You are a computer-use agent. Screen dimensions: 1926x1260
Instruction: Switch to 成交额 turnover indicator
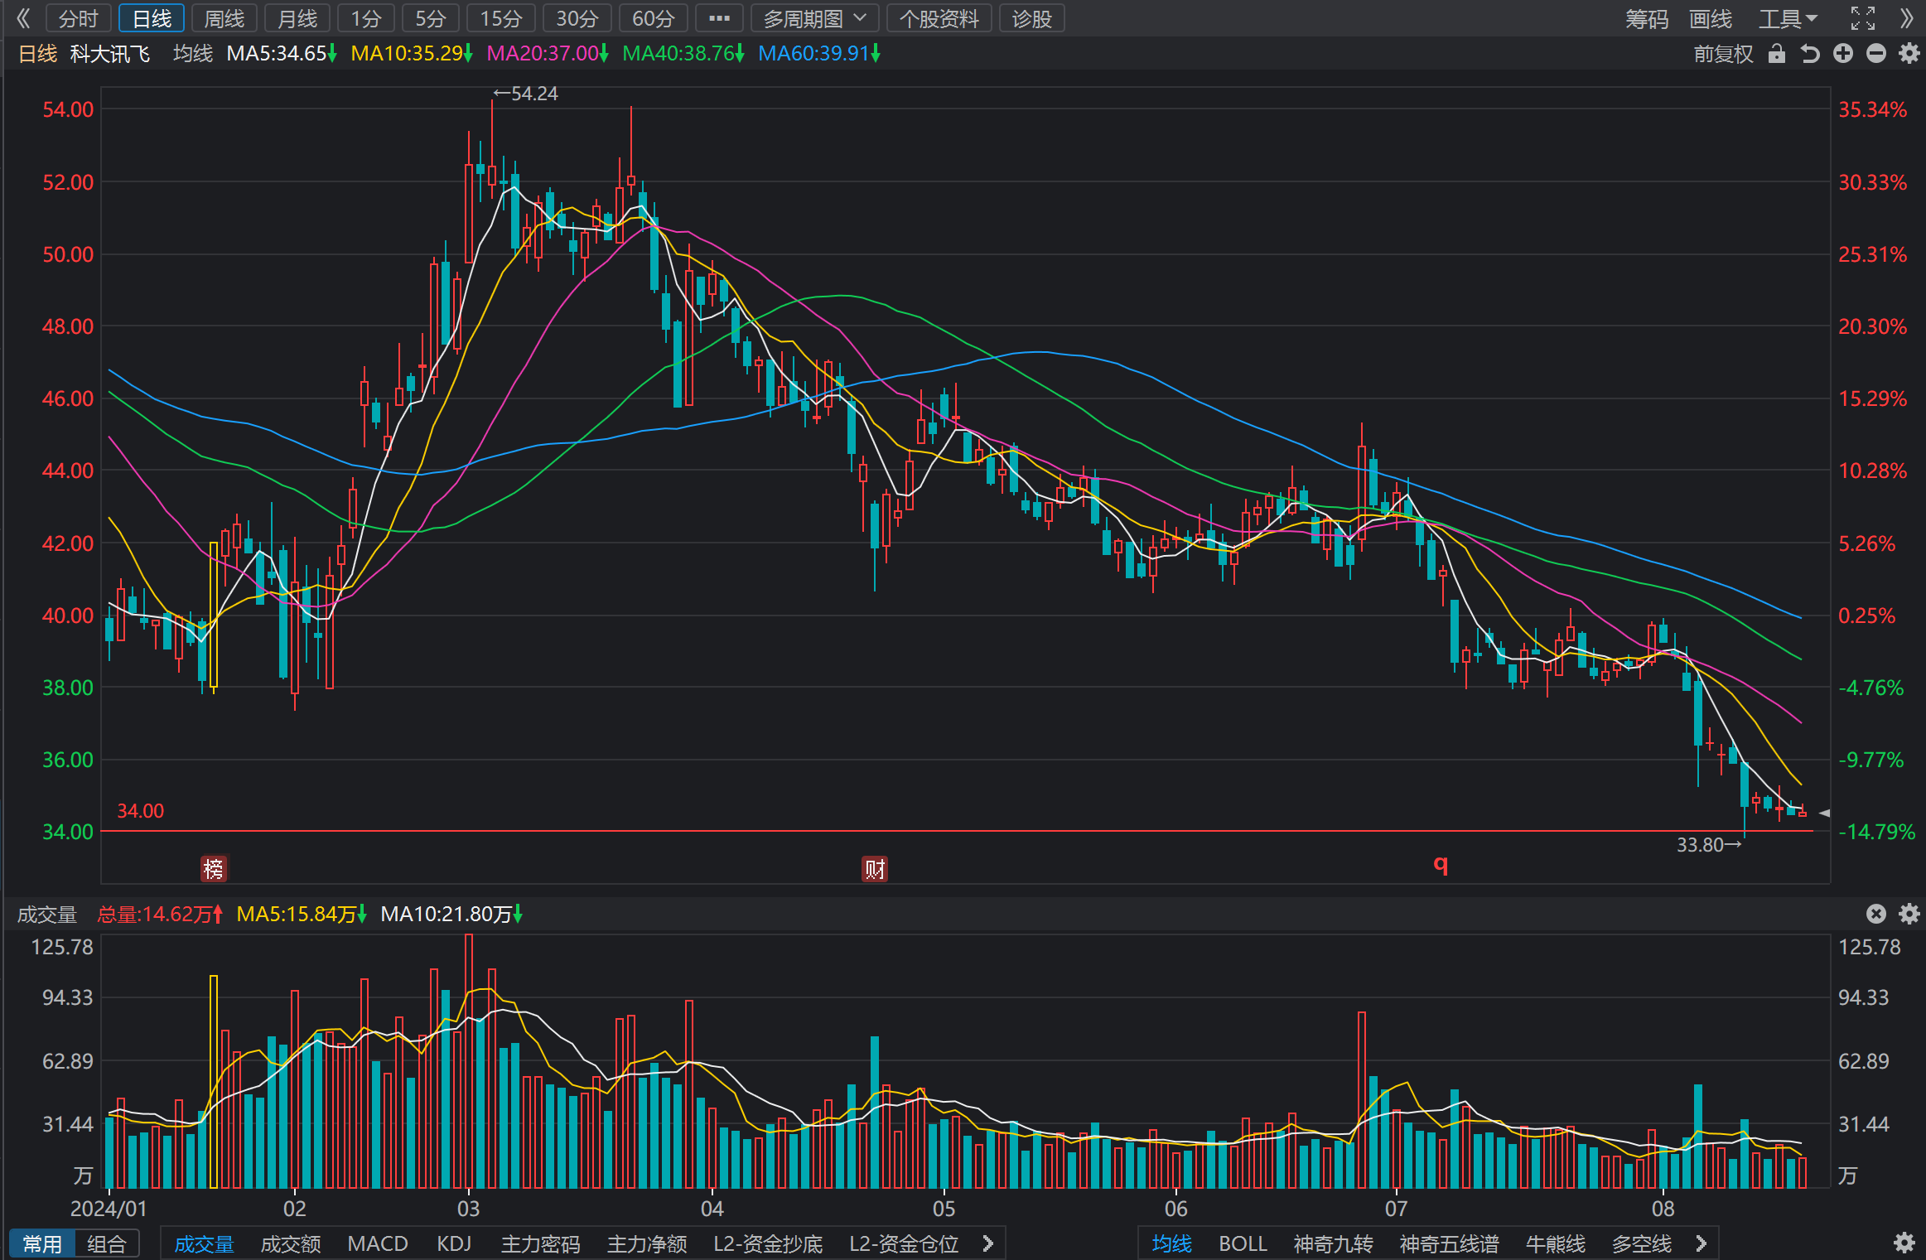[x=291, y=1243]
